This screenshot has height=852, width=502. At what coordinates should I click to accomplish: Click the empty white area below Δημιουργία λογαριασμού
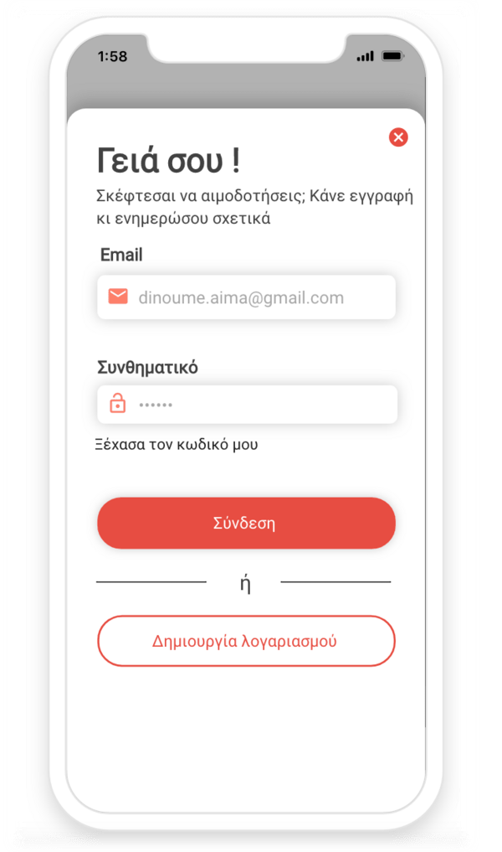coord(246,739)
